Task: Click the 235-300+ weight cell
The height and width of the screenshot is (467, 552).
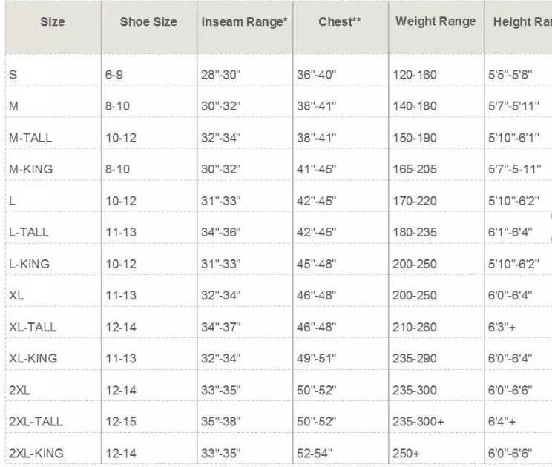Action: [x=418, y=421]
